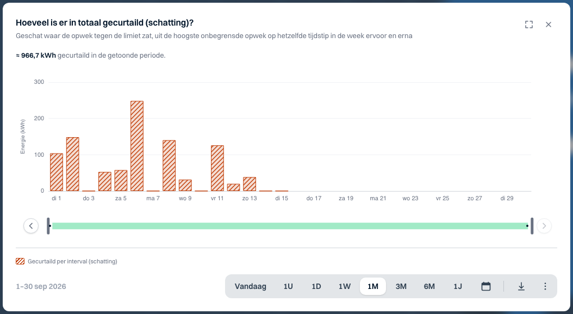Click the bar for wo 9
This screenshot has width=573, height=314.
pyautogui.click(x=185, y=185)
